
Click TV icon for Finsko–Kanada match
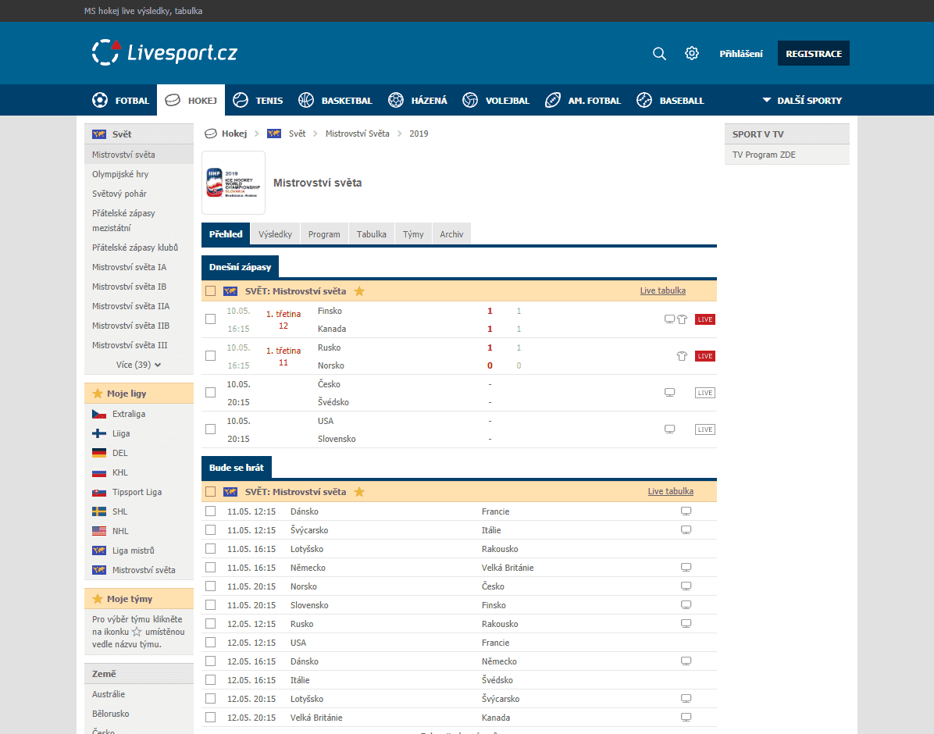(669, 319)
